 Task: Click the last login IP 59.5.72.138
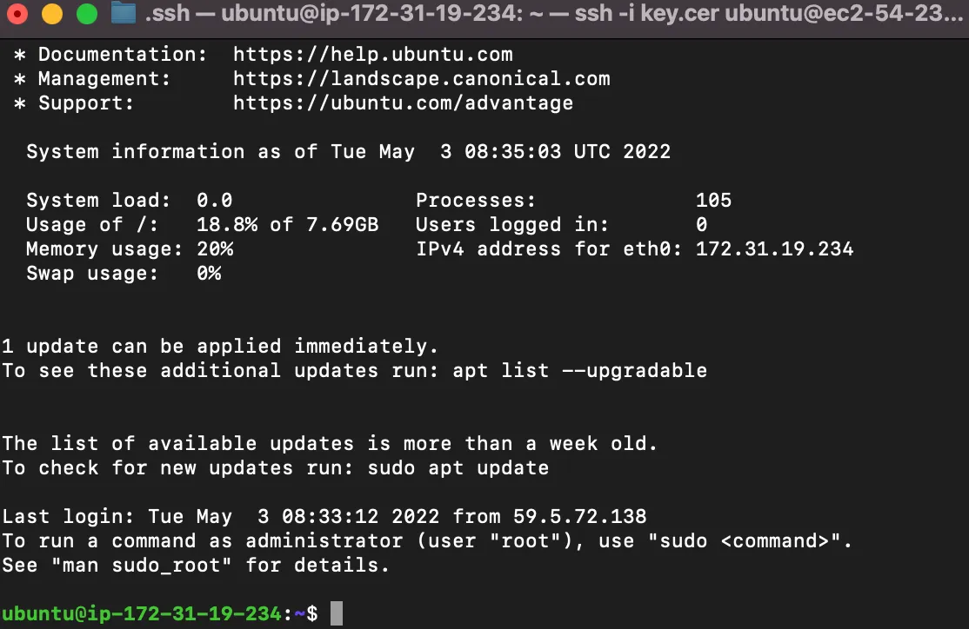point(579,516)
